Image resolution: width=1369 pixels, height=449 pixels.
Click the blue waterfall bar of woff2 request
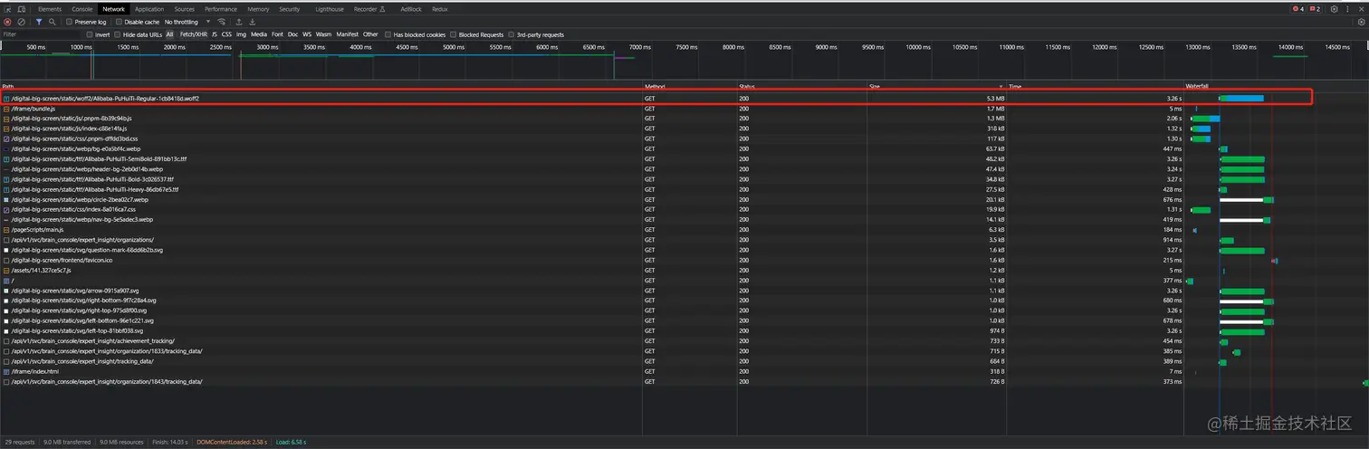(x=1243, y=98)
